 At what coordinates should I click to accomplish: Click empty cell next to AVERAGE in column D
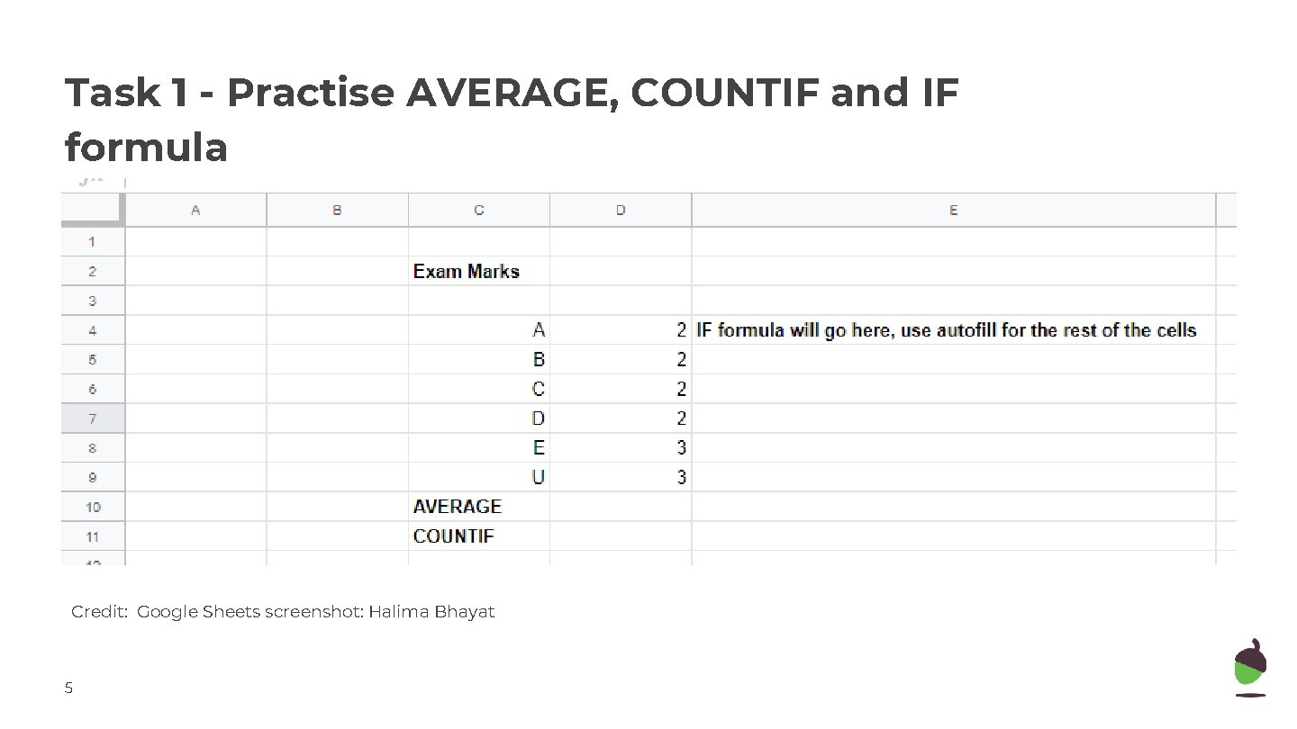[621, 507]
